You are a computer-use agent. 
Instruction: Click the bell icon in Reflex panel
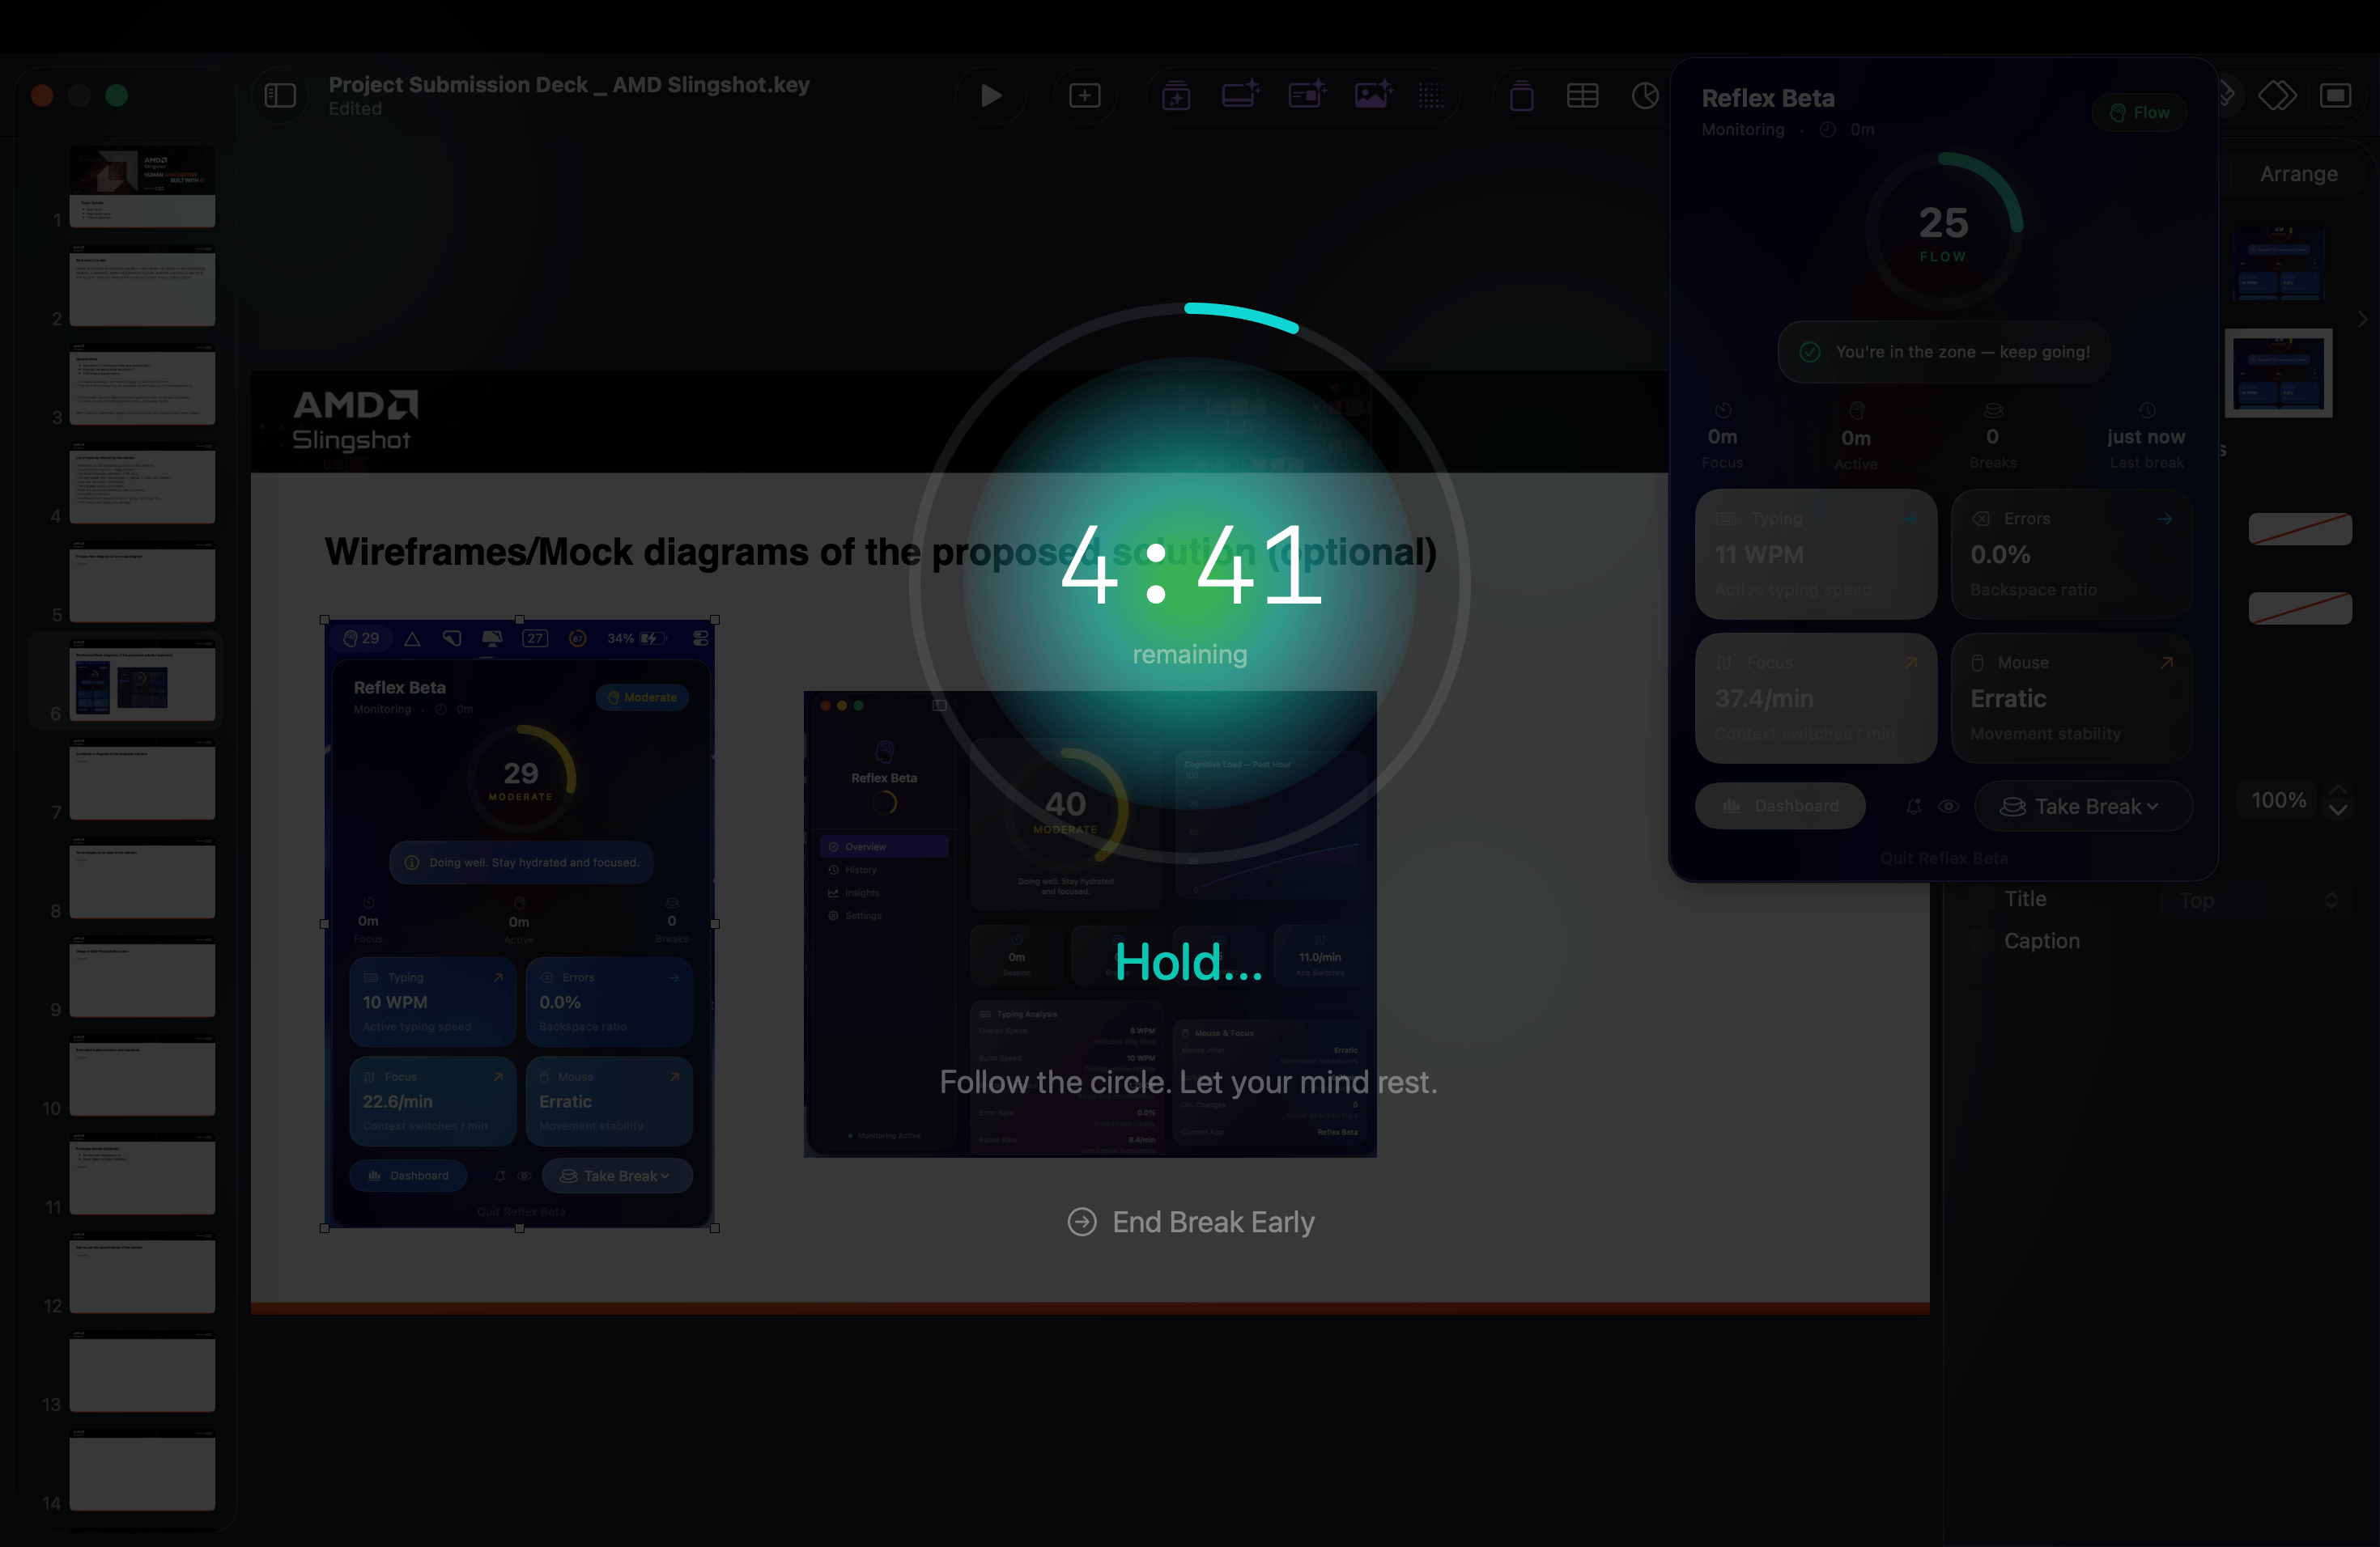[x=1913, y=807]
